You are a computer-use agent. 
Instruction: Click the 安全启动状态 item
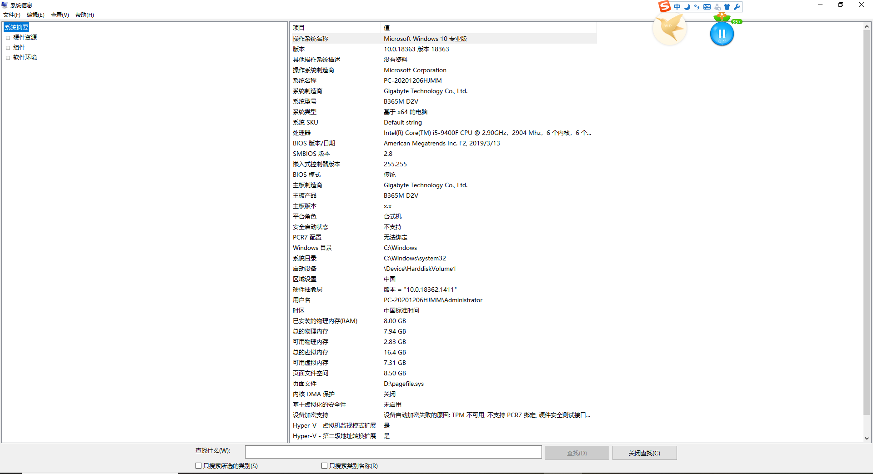click(311, 227)
